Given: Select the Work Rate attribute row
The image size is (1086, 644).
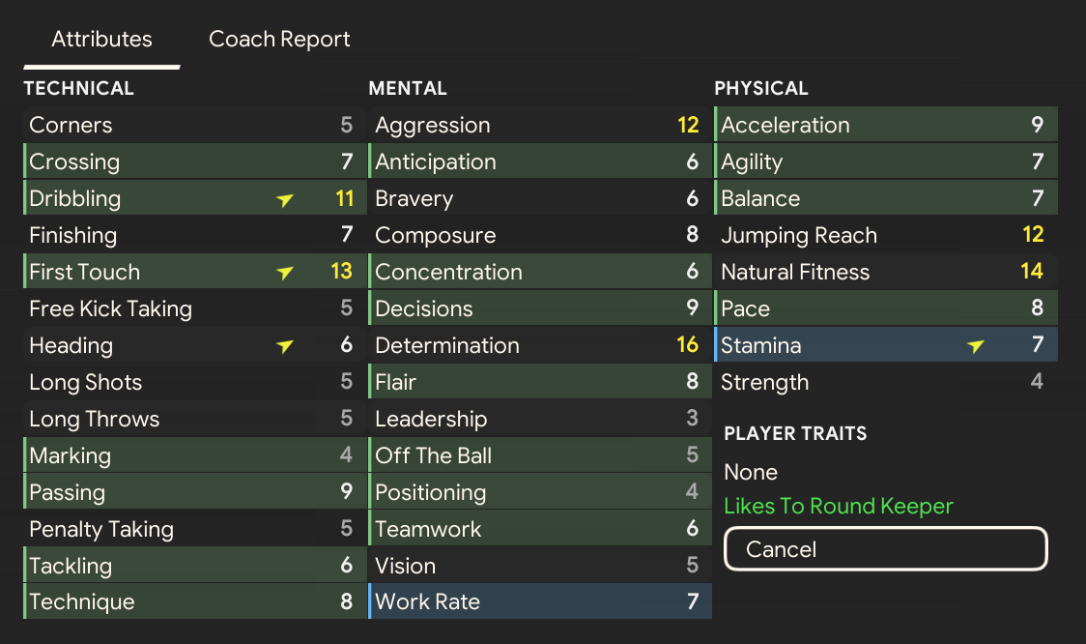Looking at the screenshot, I should click(x=539, y=601).
